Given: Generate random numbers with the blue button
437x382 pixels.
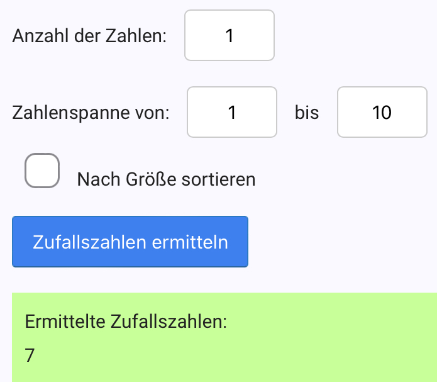Looking at the screenshot, I should [130, 242].
